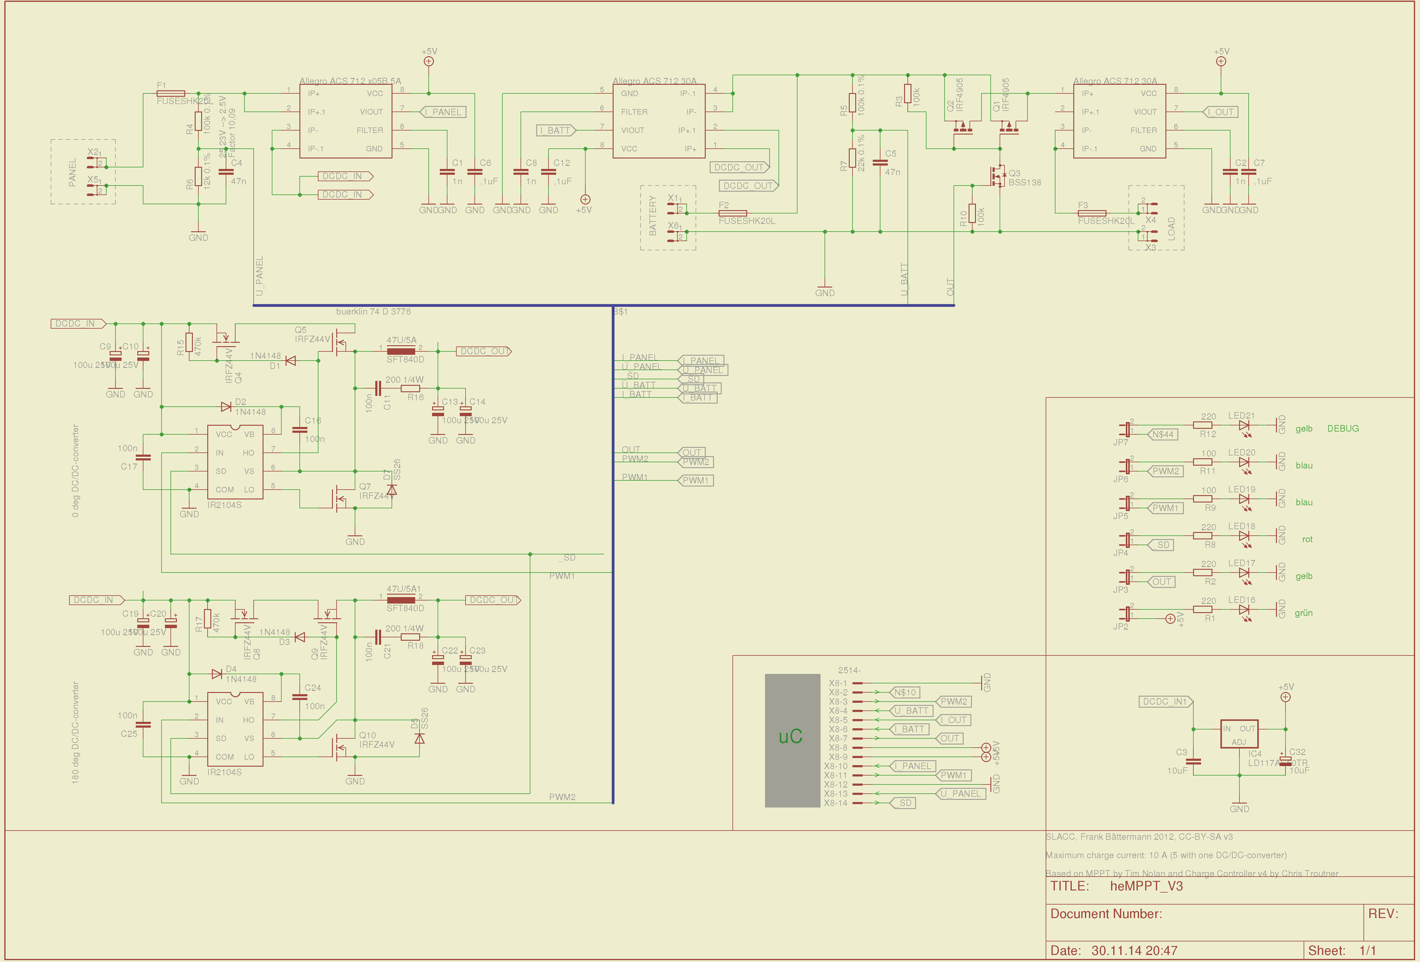Select the C12 capacitor symbol

[x=549, y=172]
